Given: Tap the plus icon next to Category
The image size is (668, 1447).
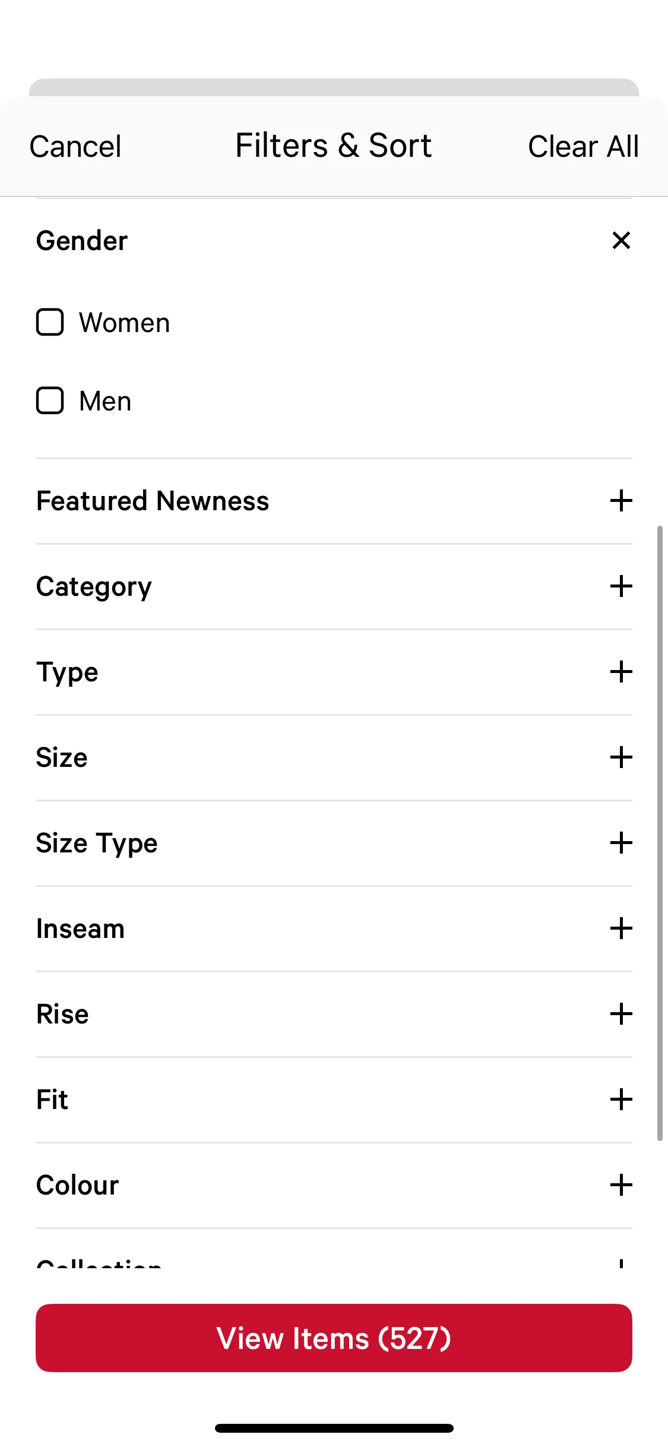Looking at the screenshot, I should point(621,586).
